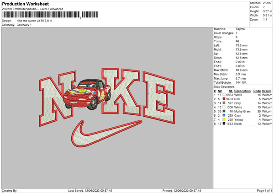Click the black color swatch in row 8
This screenshot has height=194, width=274.
[224, 124]
